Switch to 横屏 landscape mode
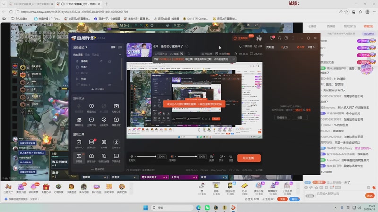 coord(113,47)
